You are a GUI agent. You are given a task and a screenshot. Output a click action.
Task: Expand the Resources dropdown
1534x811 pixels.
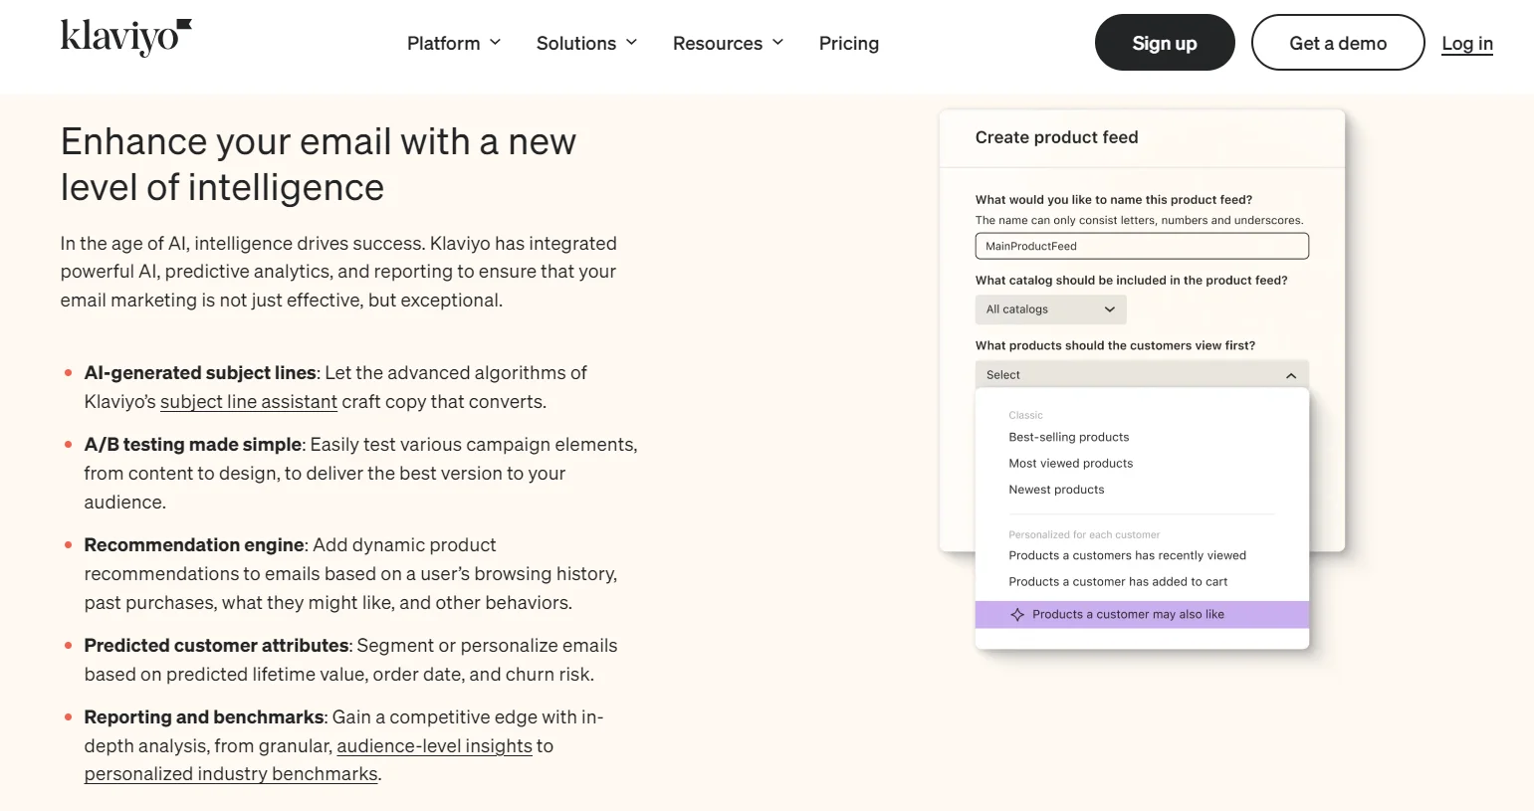pos(728,43)
